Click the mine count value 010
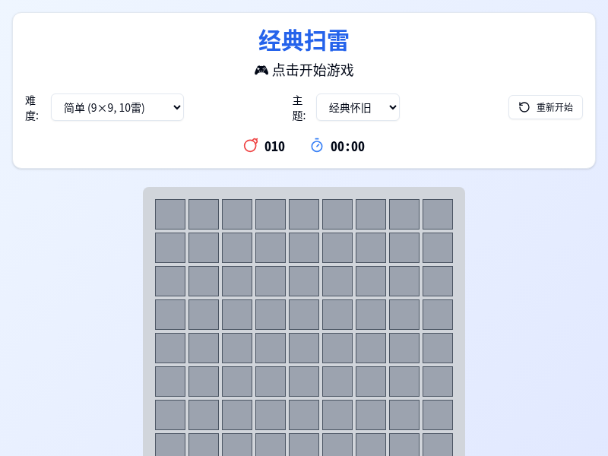 (274, 147)
